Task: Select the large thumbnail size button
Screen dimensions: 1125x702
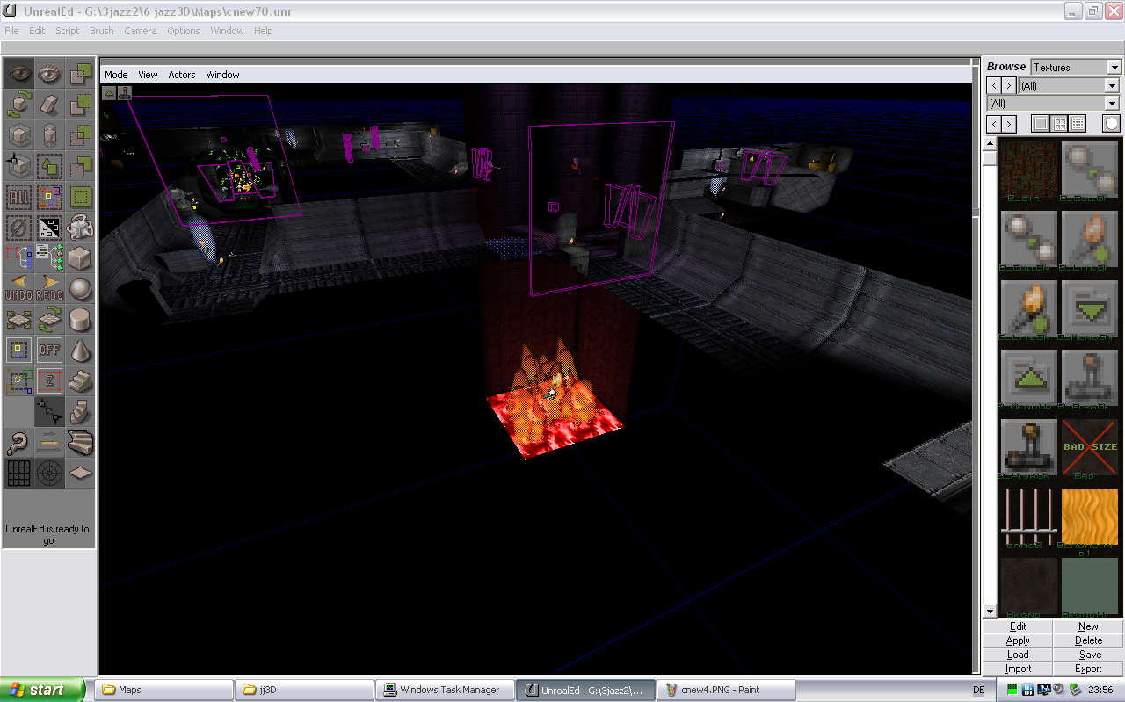Action: click(x=1041, y=124)
